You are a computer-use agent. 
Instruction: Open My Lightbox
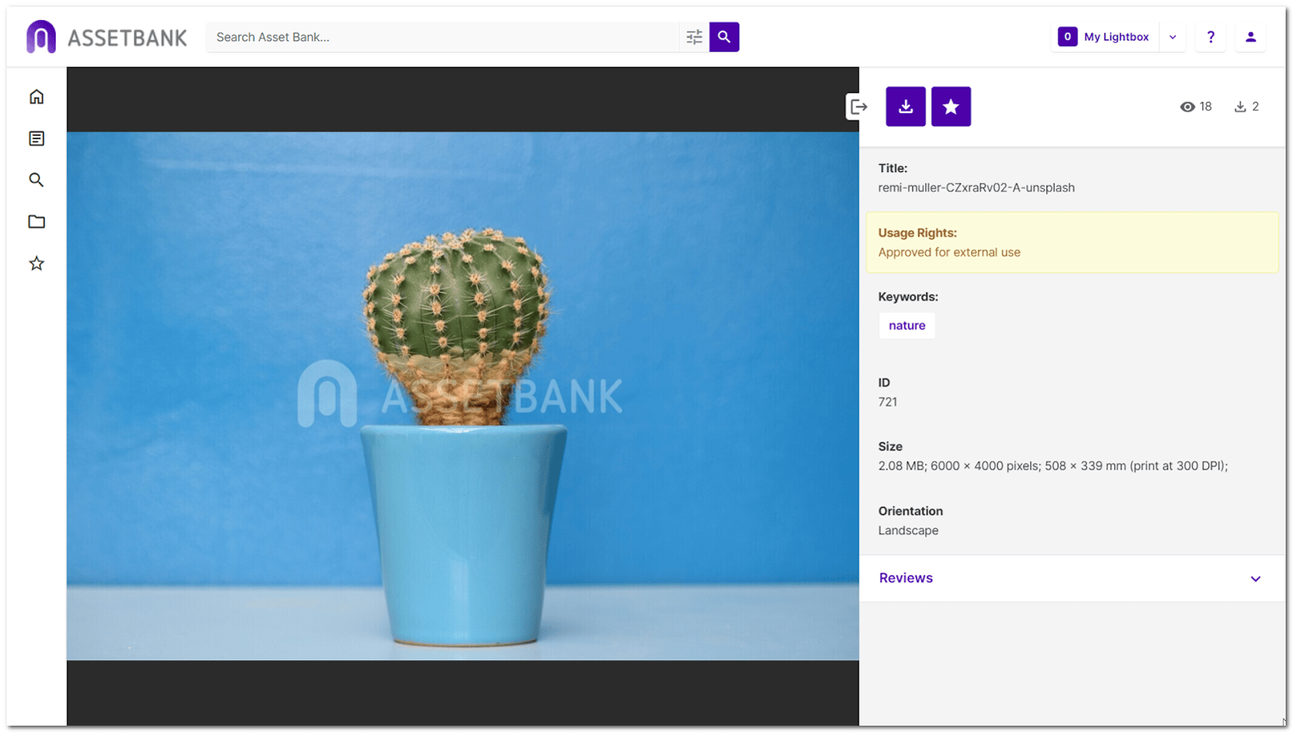1105,37
